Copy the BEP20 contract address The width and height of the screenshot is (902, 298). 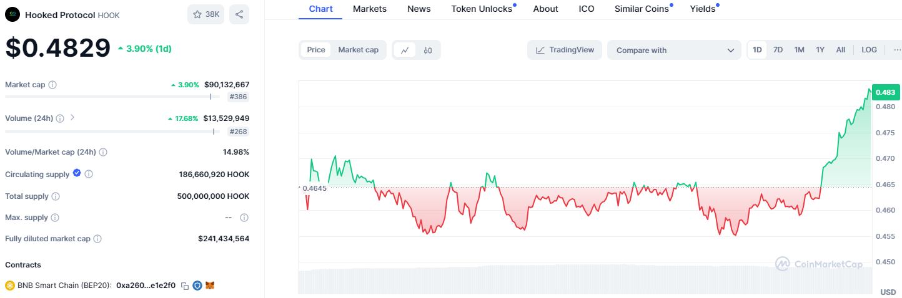[x=185, y=286]
